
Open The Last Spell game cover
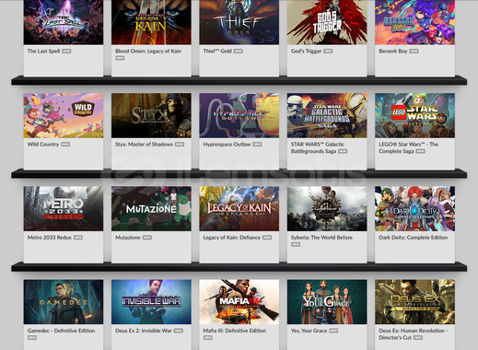[64, 22]
